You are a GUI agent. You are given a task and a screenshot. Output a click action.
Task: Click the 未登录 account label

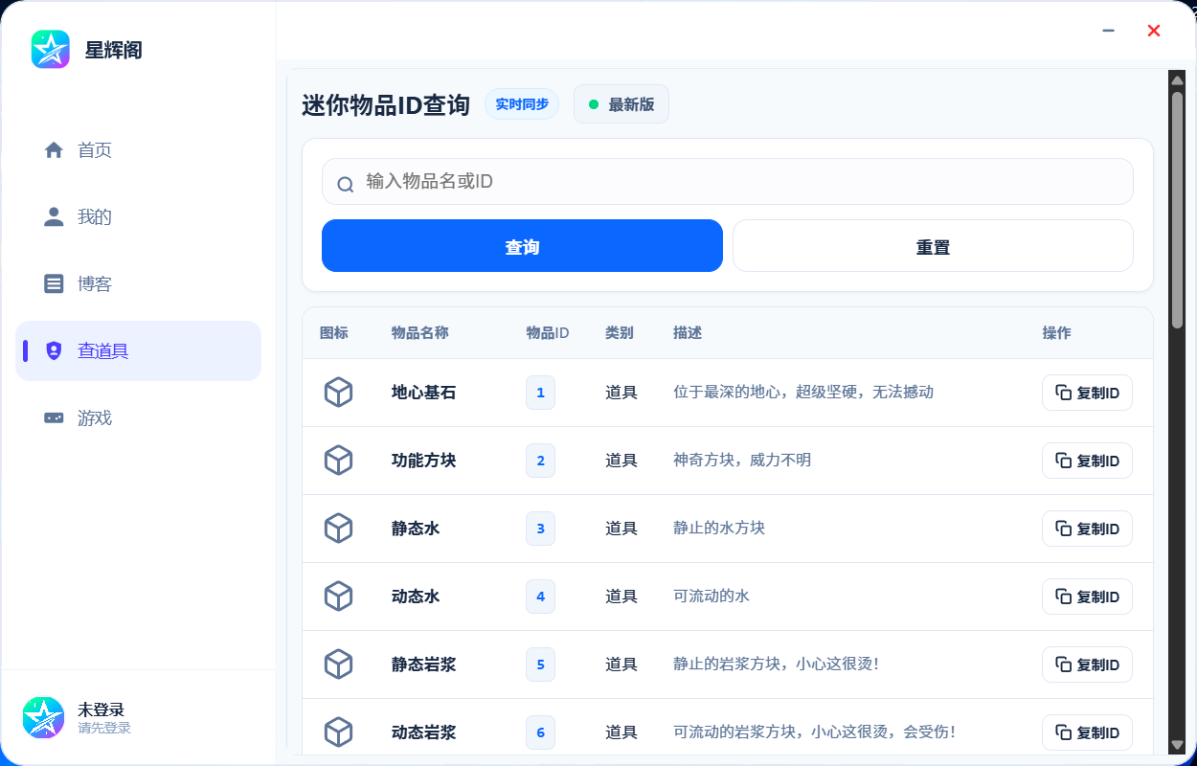(101, 710)
